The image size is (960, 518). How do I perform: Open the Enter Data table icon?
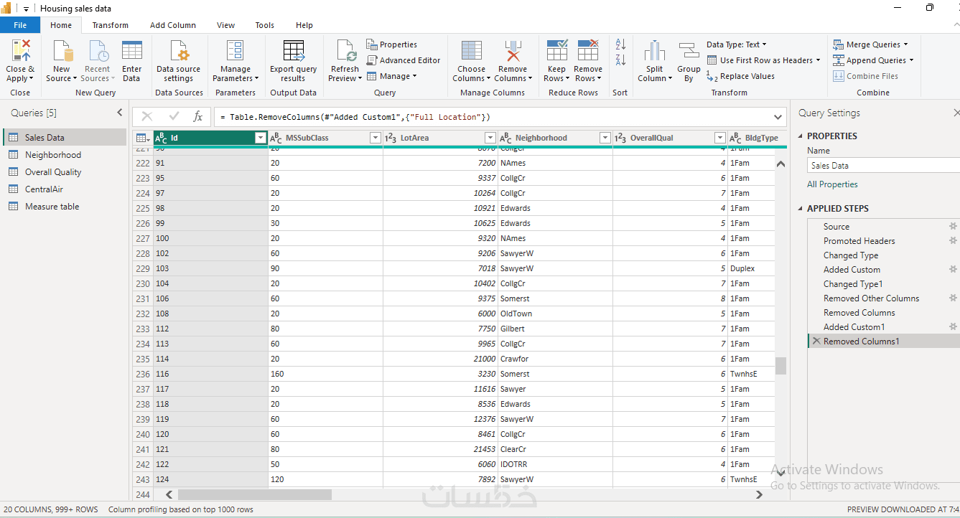(x=132, y=52)
